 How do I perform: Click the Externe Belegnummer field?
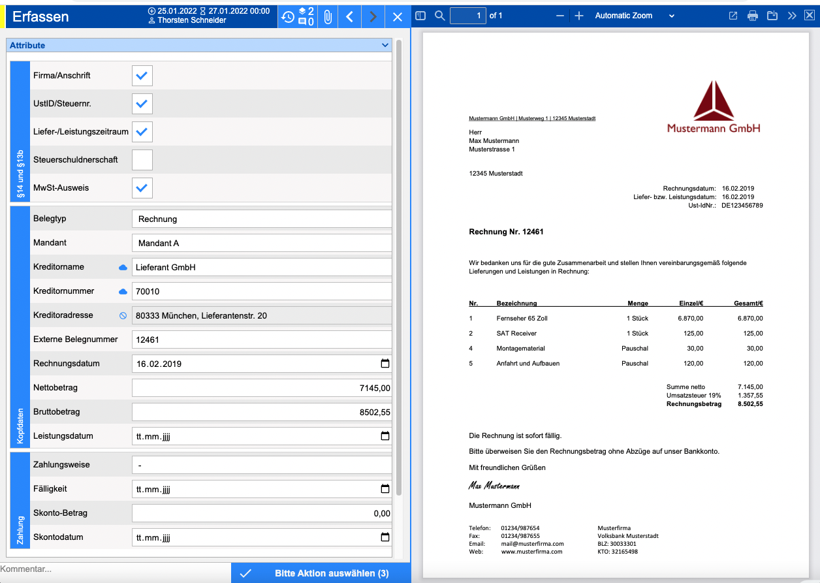pos(262,340)
